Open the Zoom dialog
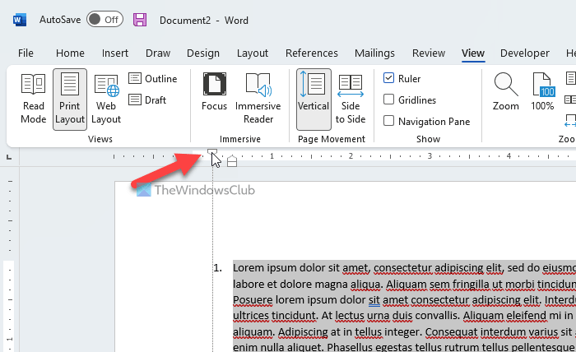This screenshot has width=576, height=352. click(505, 92)
